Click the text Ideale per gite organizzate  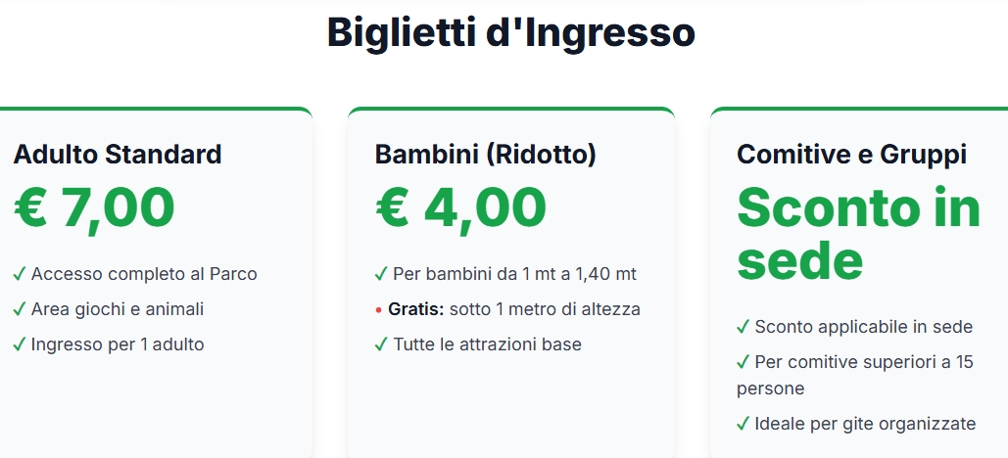click(x=865, y=424)
